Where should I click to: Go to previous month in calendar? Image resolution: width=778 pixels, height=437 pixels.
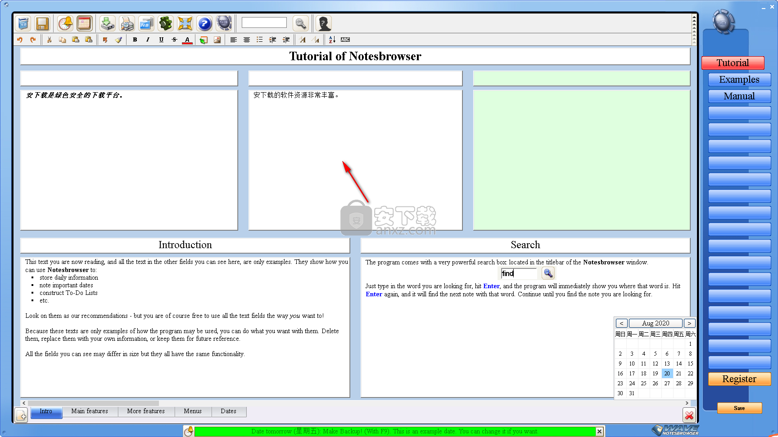pyautogui.click(x=621, y=323)
